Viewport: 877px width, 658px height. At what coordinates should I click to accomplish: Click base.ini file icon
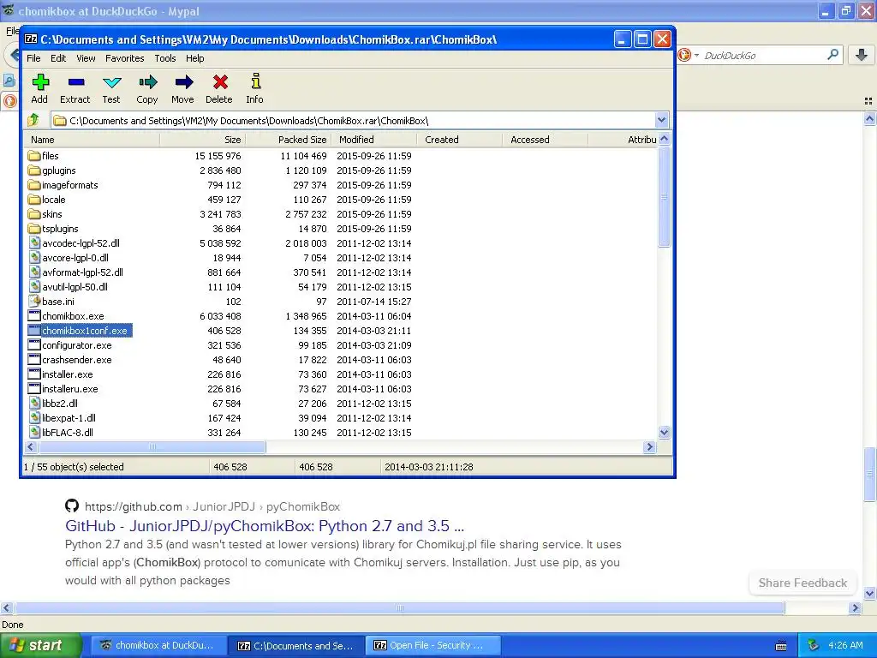click(34, 301)
